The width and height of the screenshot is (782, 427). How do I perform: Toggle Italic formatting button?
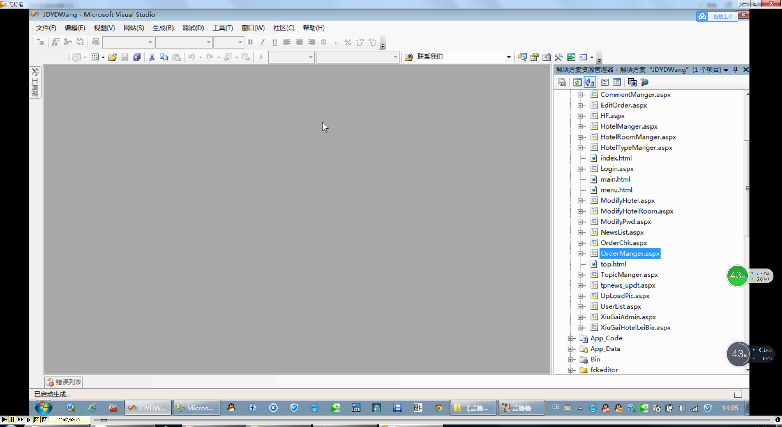[263, 42]
